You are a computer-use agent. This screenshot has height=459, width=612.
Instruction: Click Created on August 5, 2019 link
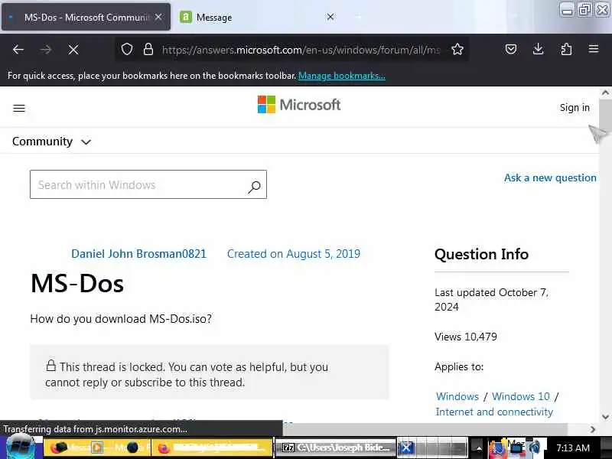tap(294, 254)
